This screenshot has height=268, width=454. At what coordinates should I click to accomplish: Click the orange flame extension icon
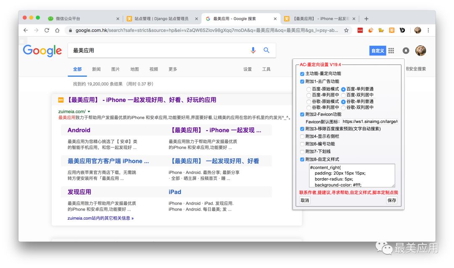coord(371,30)
